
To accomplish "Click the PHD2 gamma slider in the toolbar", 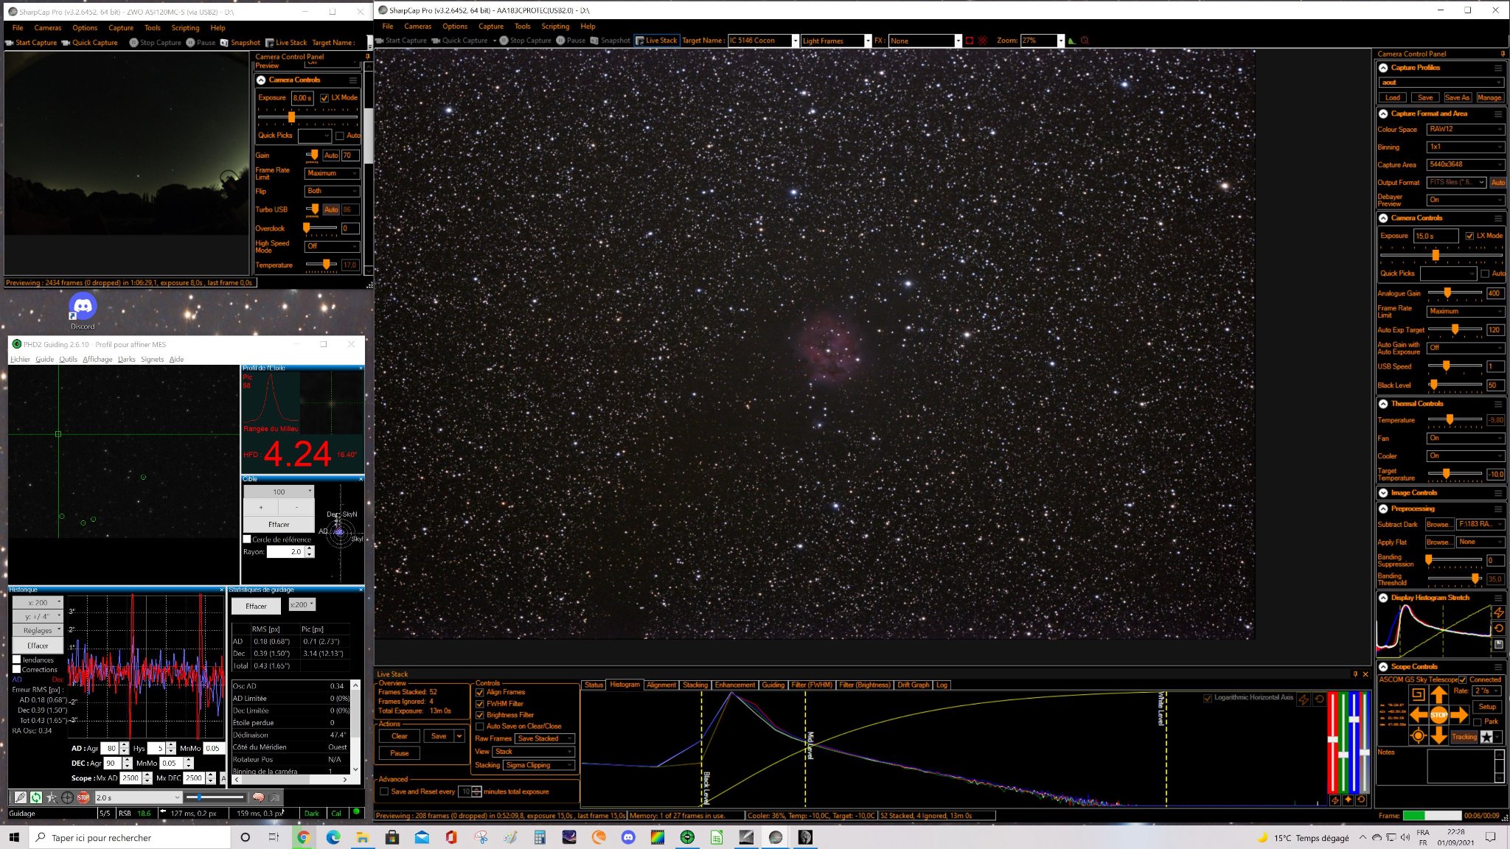I will point(215,797).
